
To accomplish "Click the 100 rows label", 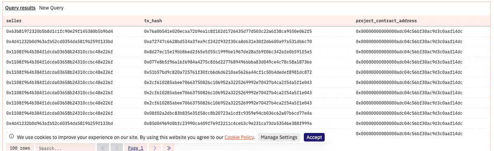I will 20,148.
